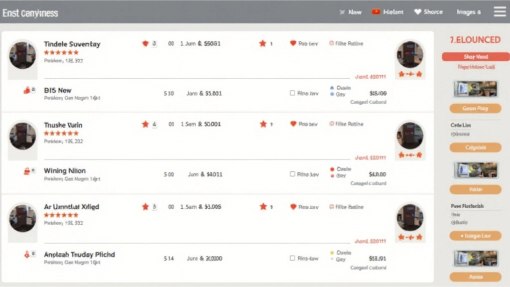This screenshot has height=287, width=510.
Task: Check the checkbox on the BIS New row
Action: (292, 93)
